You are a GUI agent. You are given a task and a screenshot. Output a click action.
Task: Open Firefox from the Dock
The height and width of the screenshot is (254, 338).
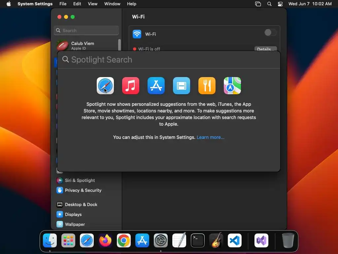pyautogui.click(x=105, y=240)
